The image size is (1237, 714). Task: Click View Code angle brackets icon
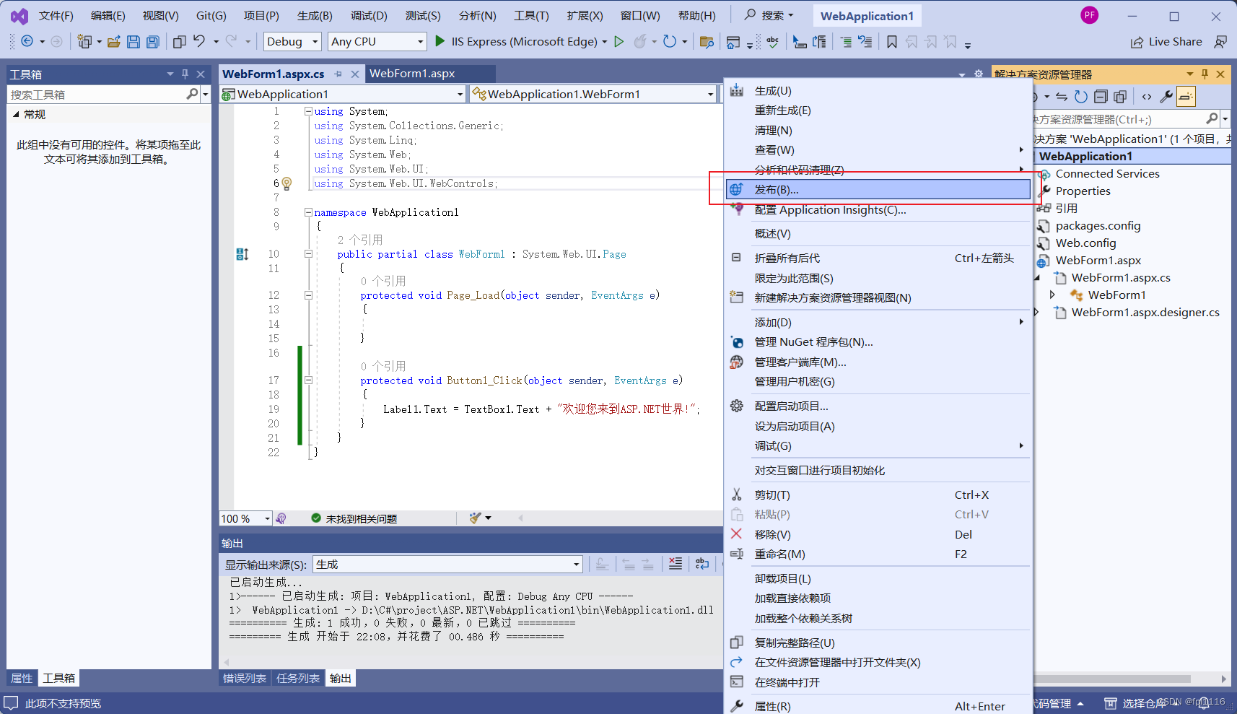[x=1147, y=97]
